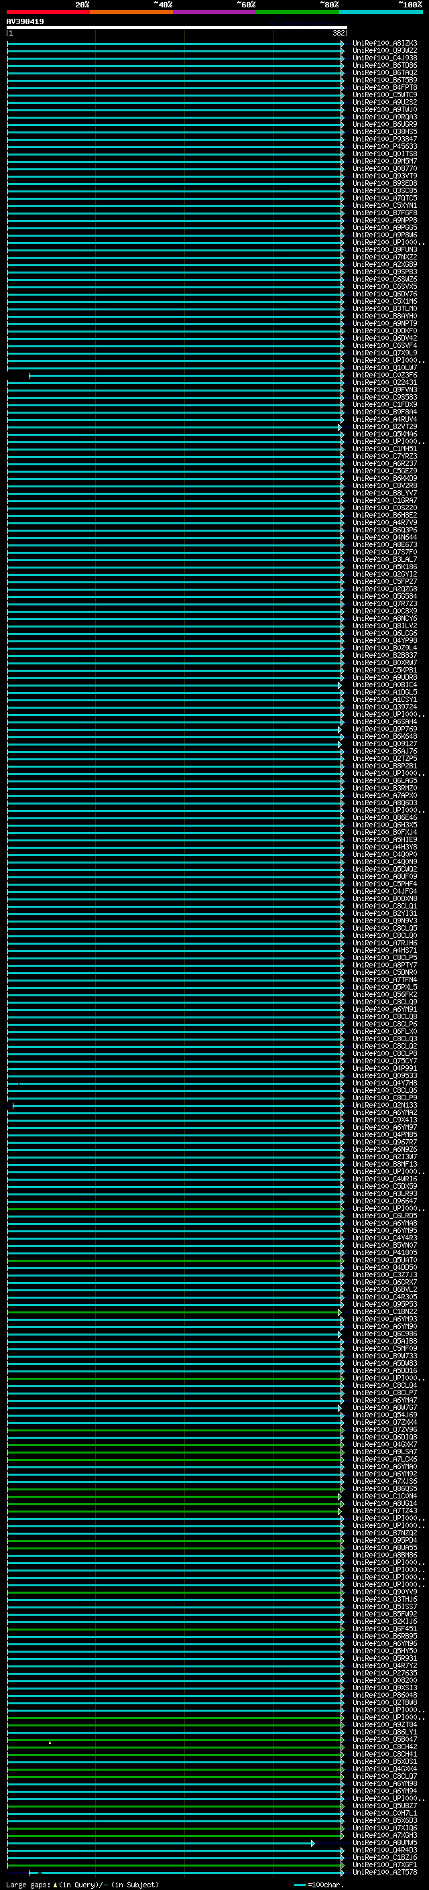Select the UniRef100_A8PTY7 label
Image resolution: width=429 pixels, height=1890 pixels.
[x=385, y=965]
